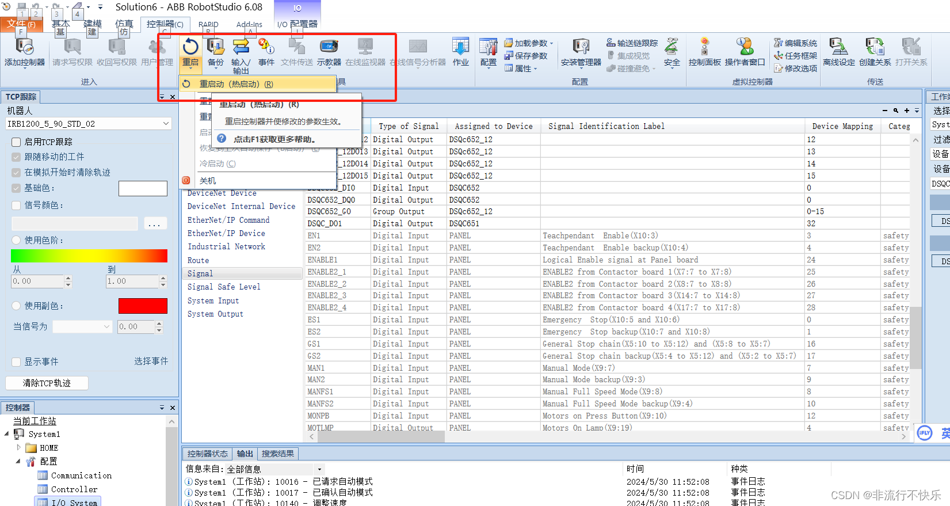Screen dimensions: 950x506
Task: Open the 当信号为 condition dropdown
Action: click(x=82, y=327)
